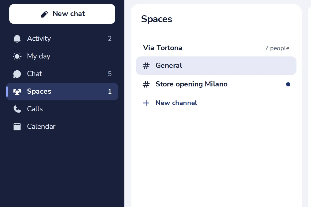The image size is (311, 207).
Task: Open the Store opening Milano channel
Action: 216,84
